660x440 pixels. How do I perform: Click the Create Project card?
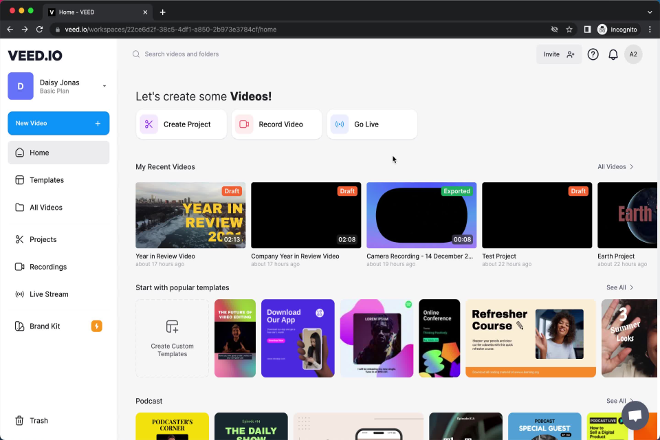tap(181, 124)
